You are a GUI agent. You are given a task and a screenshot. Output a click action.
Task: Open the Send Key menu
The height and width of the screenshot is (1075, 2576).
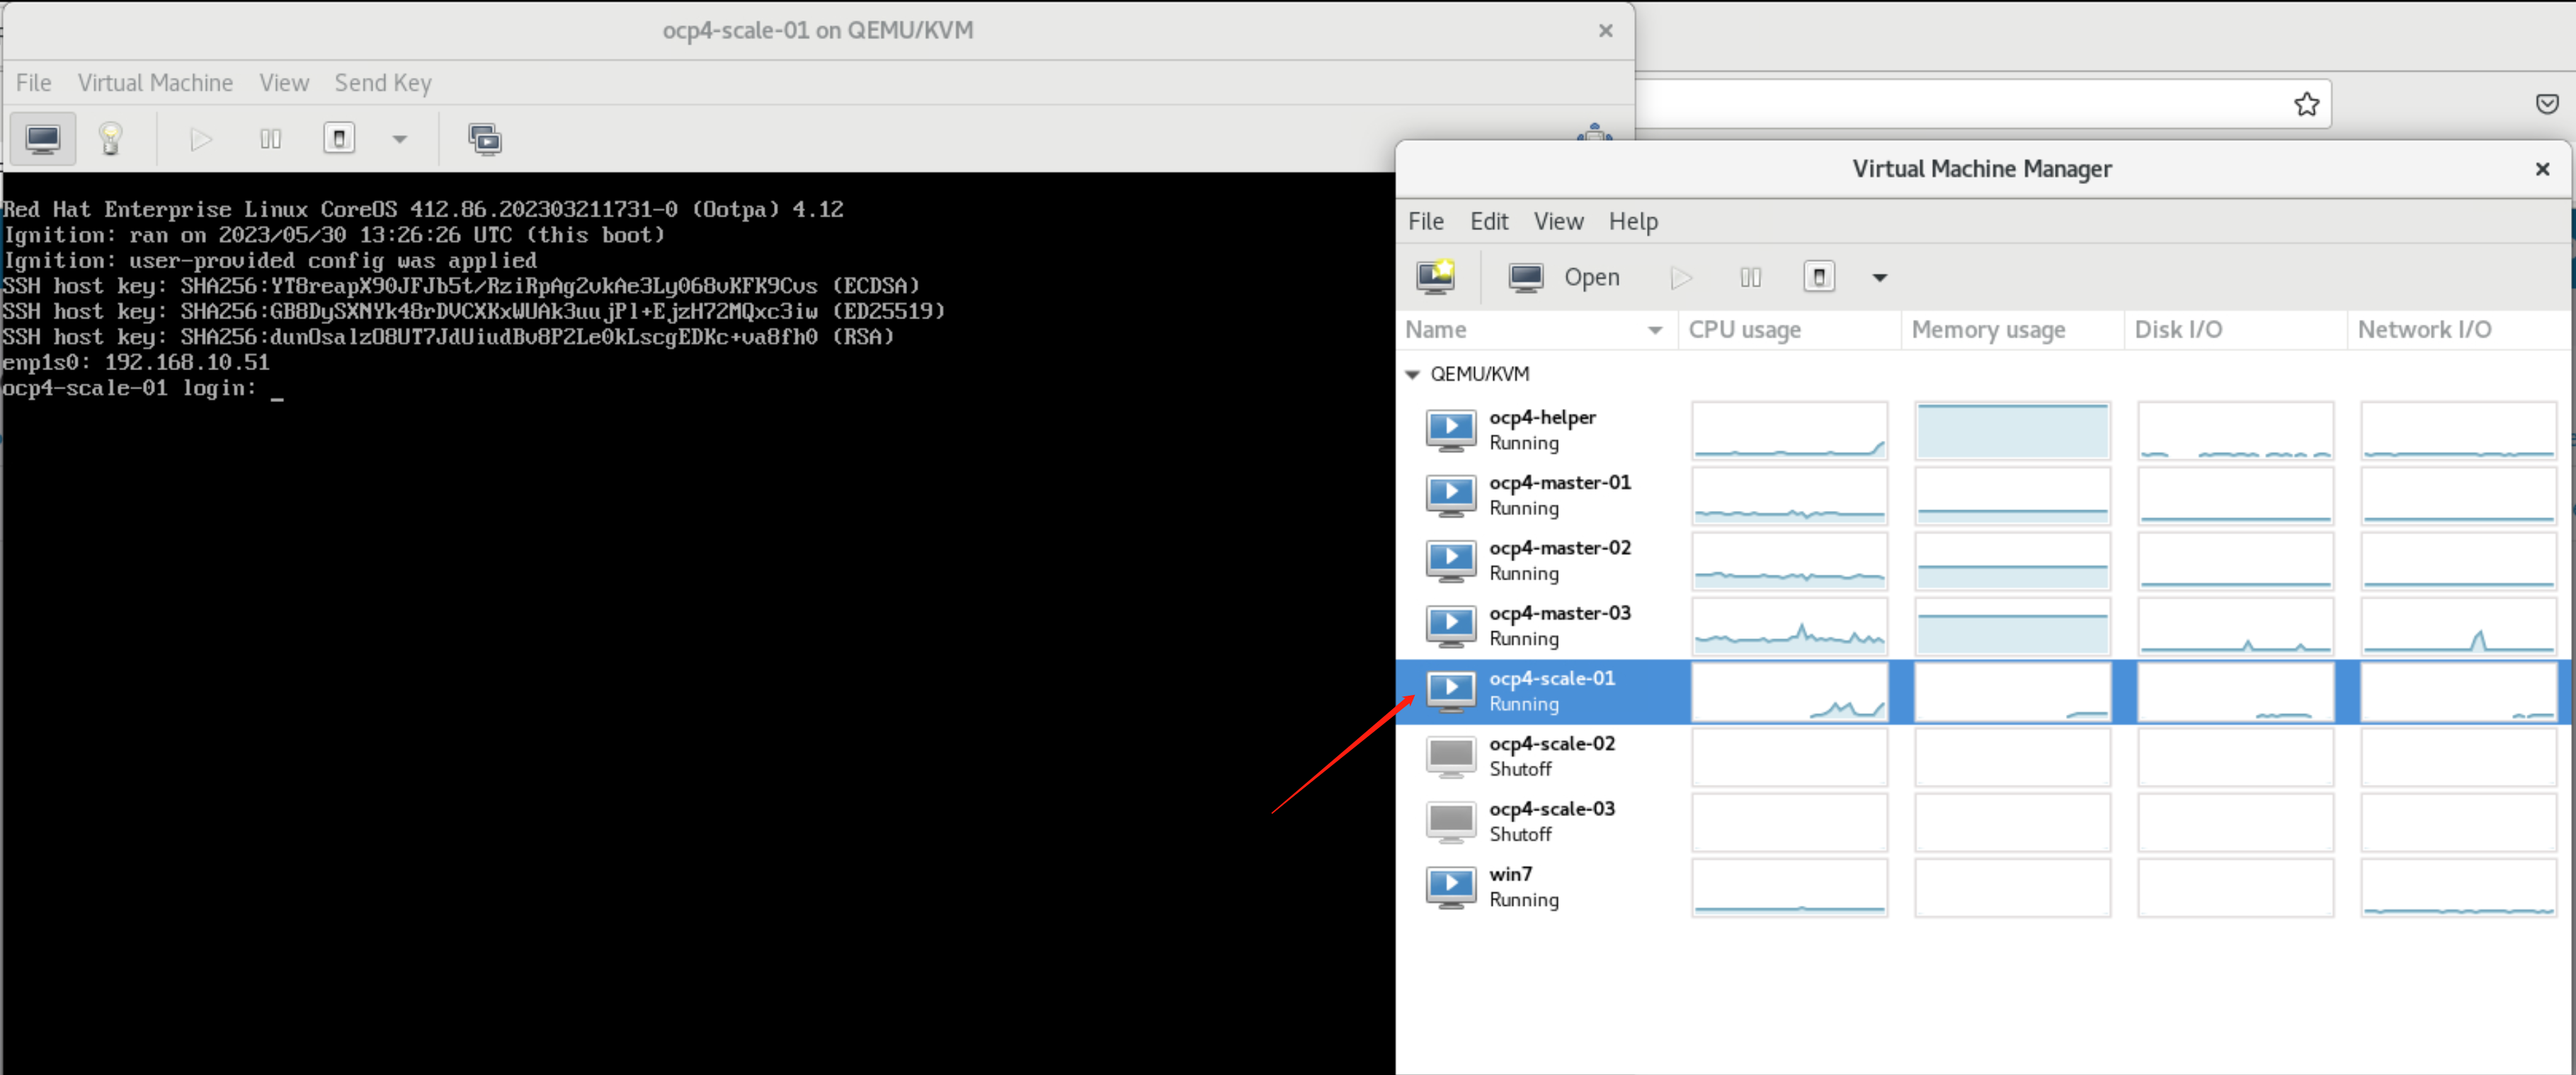point(383,83)
